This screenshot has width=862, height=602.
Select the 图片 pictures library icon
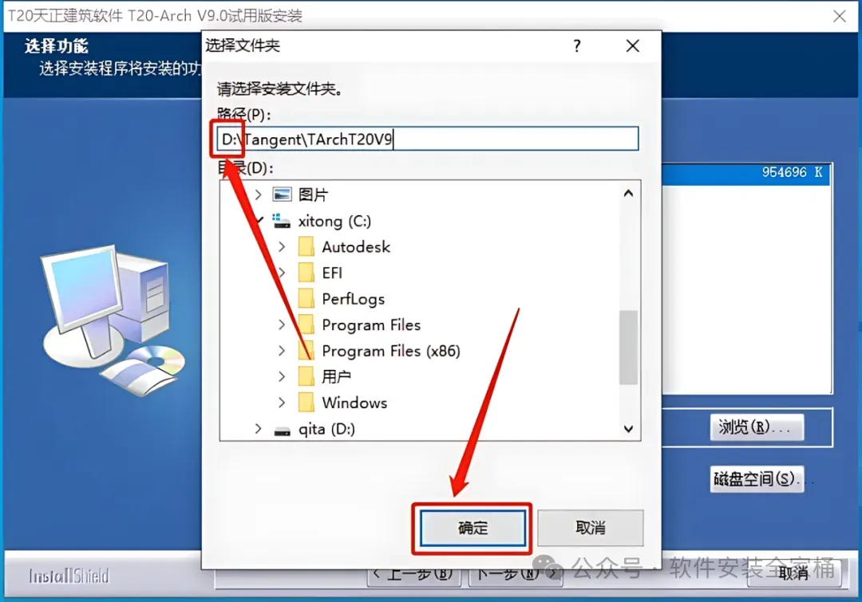[282, 195]
